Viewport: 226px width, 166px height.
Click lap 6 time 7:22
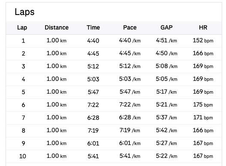93,105
